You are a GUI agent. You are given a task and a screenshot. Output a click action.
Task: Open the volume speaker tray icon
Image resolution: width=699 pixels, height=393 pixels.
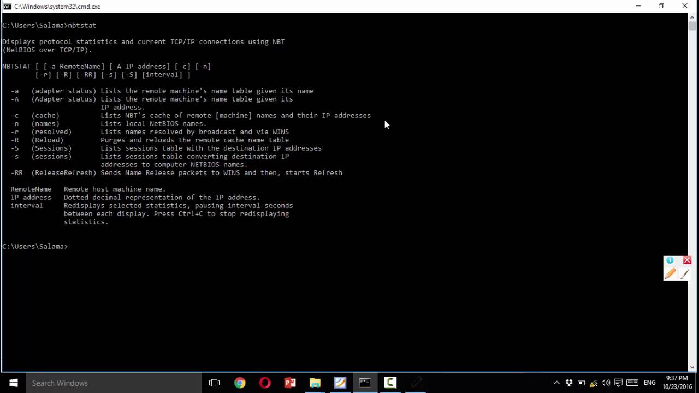(606, 383)
